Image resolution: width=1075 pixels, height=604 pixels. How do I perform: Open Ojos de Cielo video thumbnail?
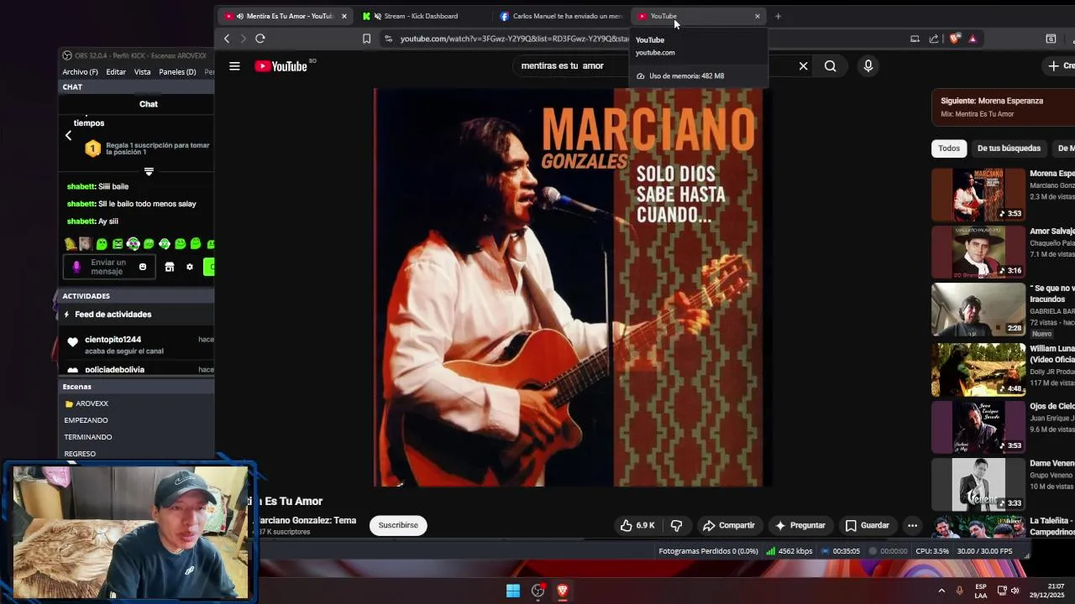pos(978,426)
